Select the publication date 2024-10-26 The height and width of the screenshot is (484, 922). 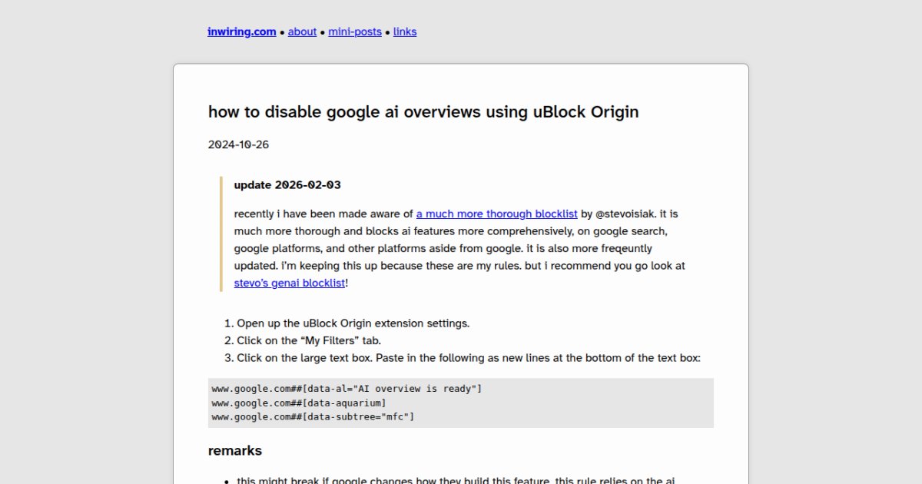tap(238, 144)
